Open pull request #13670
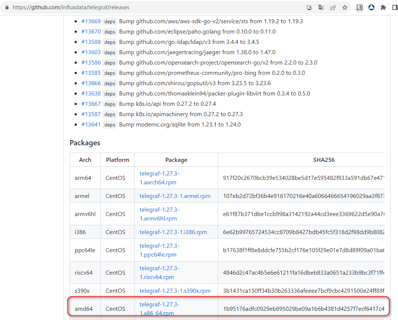 point(91,32)
